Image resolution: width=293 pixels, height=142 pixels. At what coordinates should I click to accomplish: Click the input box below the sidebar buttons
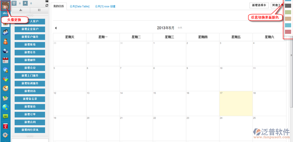[30, 140]
